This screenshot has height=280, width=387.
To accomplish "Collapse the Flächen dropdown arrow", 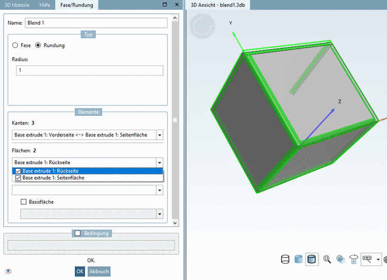I will coord(159,163).
